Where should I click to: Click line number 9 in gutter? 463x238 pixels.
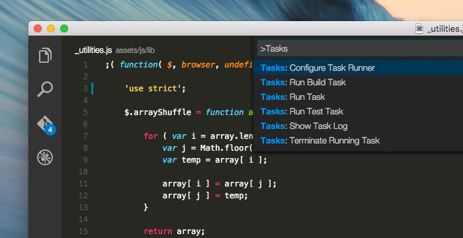[85, 160]
